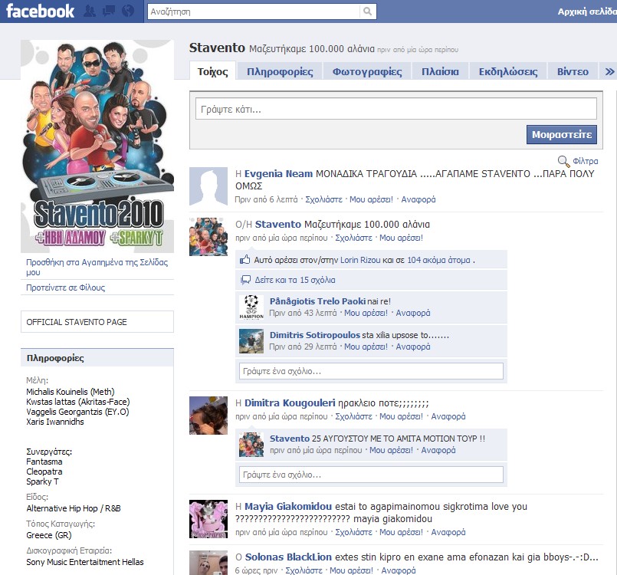The image size is (617, 575).
Task: Open Evgenia Neam's profile link
Action: (278, 174)
